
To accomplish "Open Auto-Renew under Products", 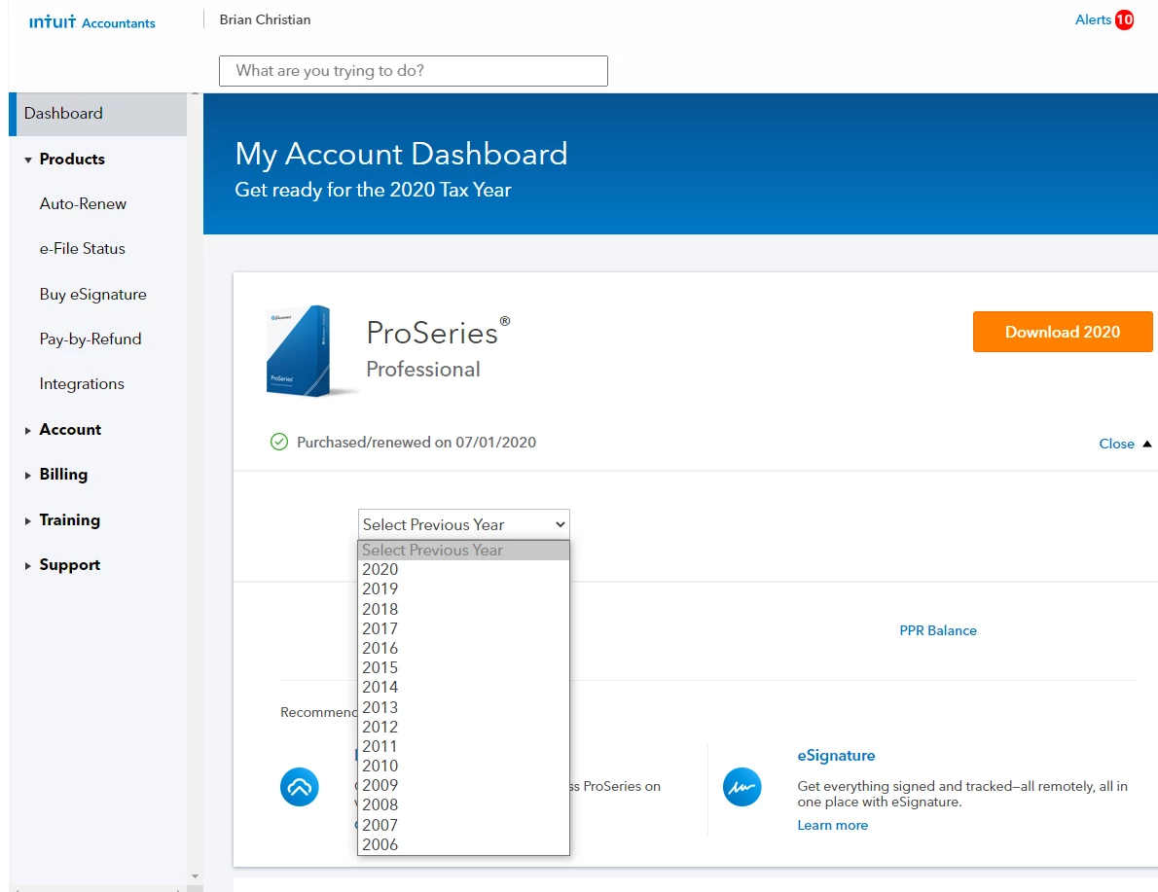I will 83,204.
